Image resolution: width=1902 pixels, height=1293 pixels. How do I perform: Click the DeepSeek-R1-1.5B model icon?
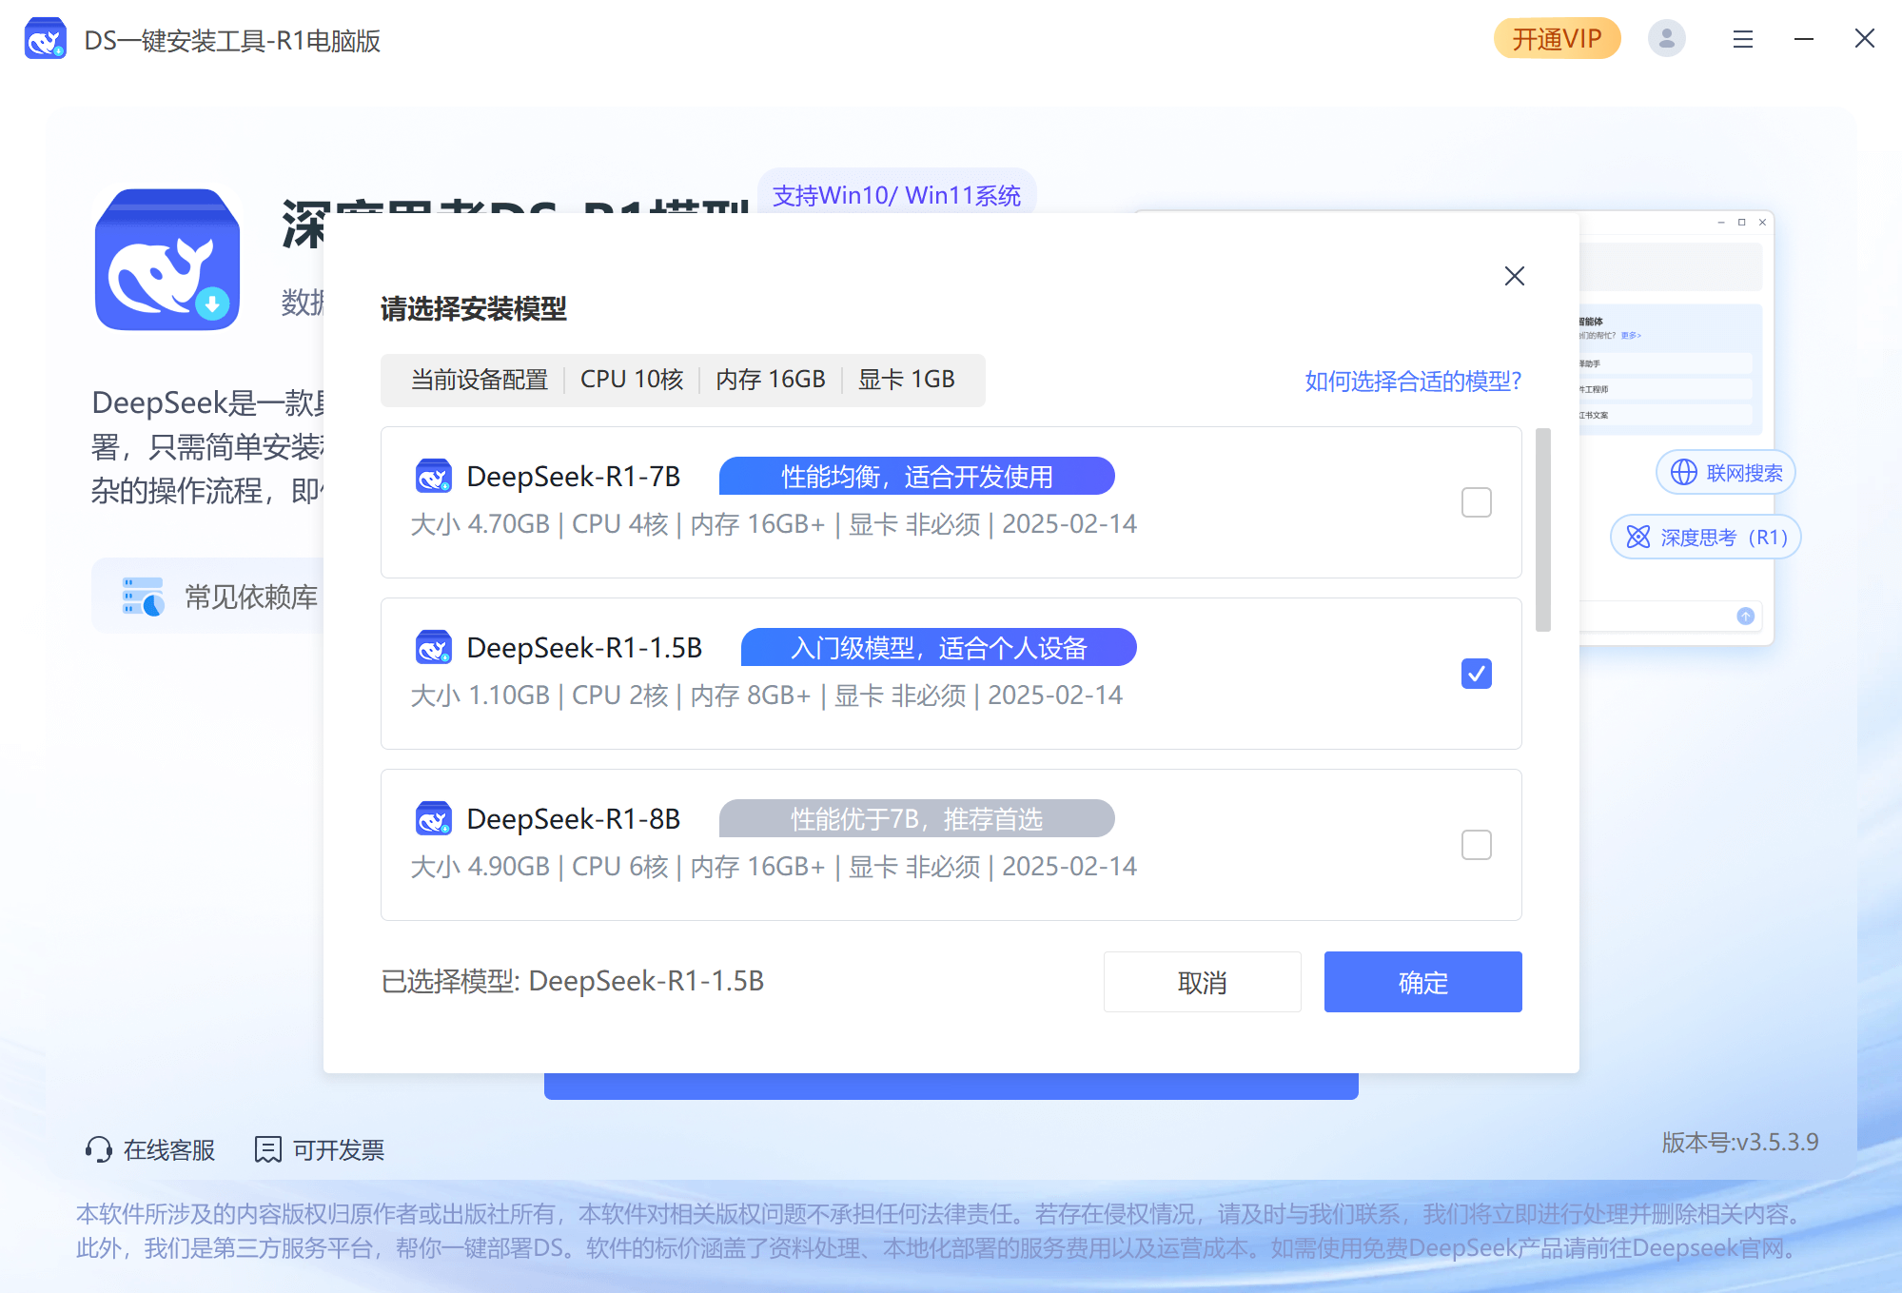(x=434, y=647)
